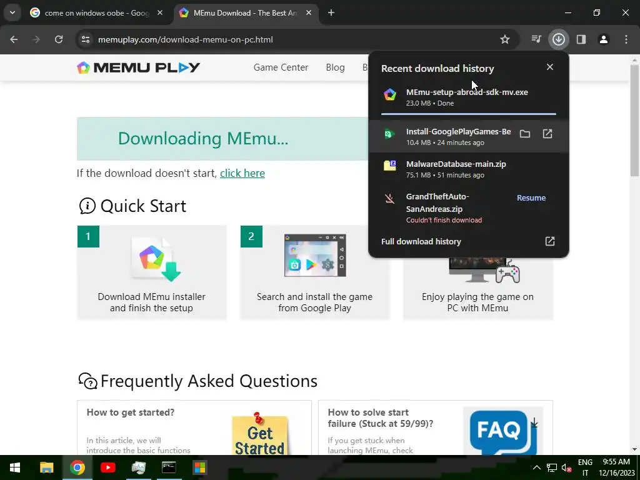Open Full download history

point(468,241)
